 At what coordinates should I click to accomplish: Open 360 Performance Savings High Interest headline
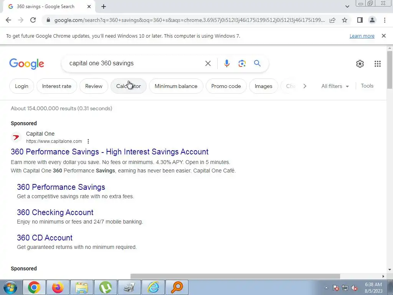(x=109, y=152)
